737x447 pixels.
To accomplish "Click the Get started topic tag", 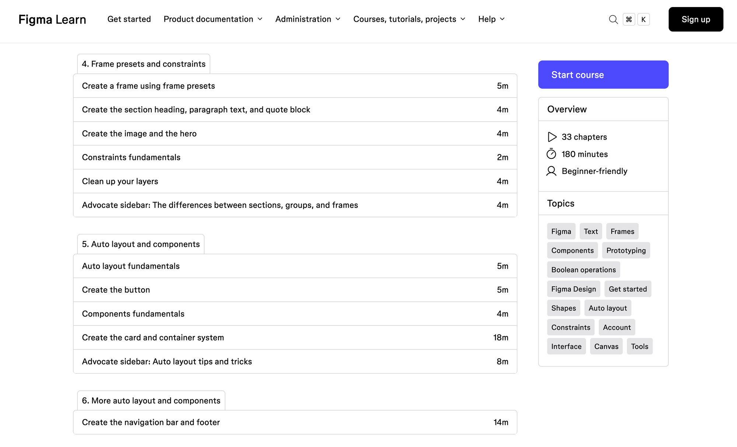I will point(628,289).
